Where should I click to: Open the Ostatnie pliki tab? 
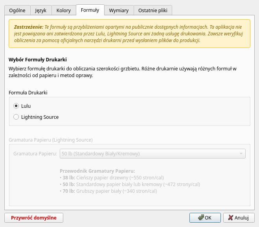[153, 11]
